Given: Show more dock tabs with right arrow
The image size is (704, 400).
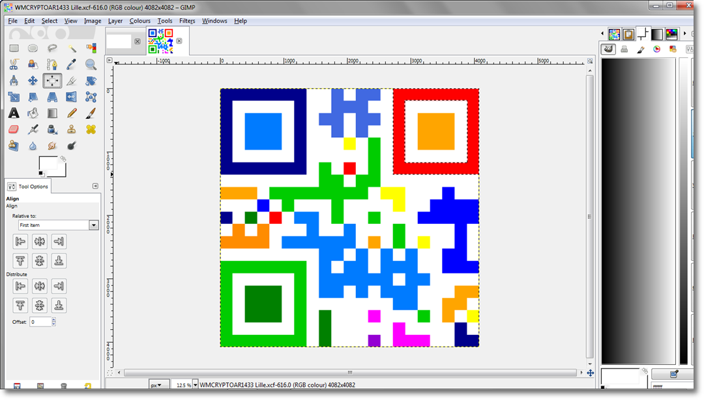Looking at the screenshot, I should click(x=684, y=34).
